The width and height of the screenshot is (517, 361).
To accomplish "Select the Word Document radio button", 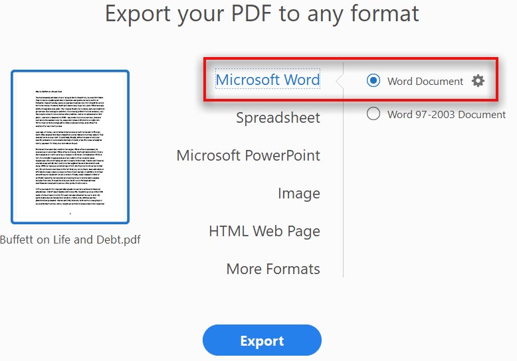I will click(373, 81).
